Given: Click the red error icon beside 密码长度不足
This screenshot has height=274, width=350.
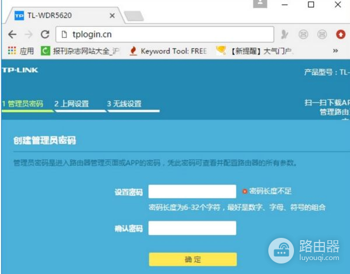Looking at the screenshot, I should [x=245, y=191].
